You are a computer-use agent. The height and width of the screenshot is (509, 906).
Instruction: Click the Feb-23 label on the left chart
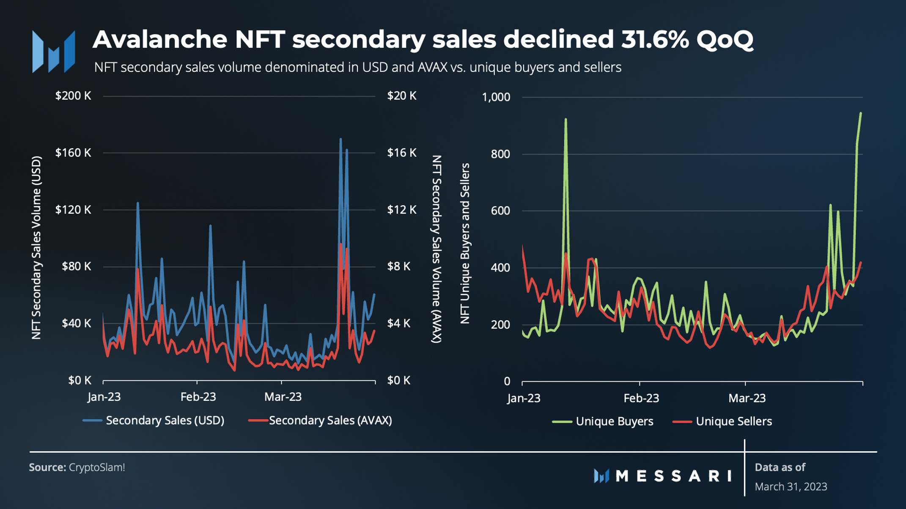(198, 397)
